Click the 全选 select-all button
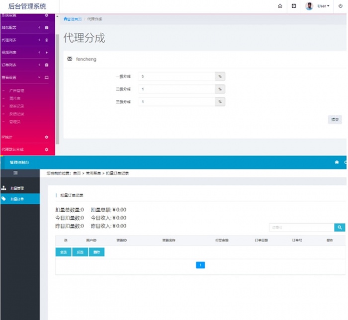The height and width of the screenshot is (320, 348). pos(63,252)
